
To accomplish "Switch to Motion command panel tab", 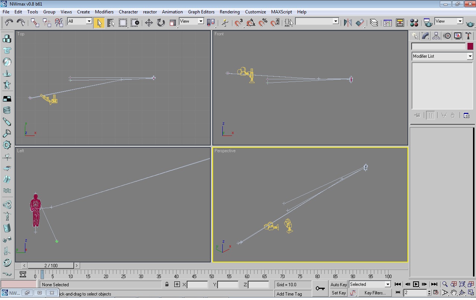I will (x=447, y=36).
